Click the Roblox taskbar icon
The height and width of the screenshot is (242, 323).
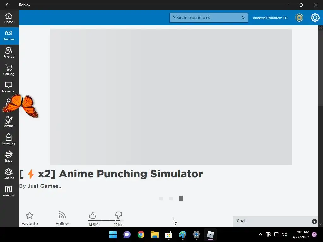pyautogui.click(x=210, y=234)
